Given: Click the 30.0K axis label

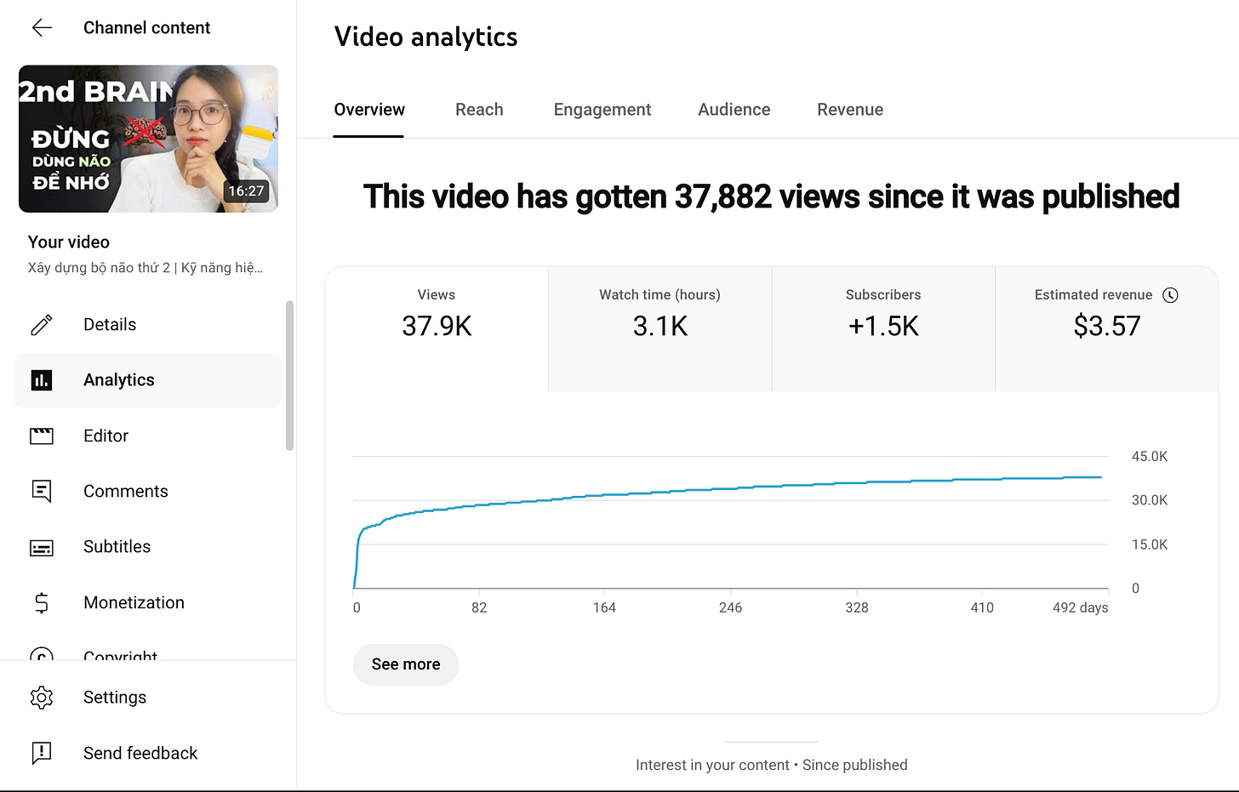Looking at the screenshot, I should coord(1150,500).
